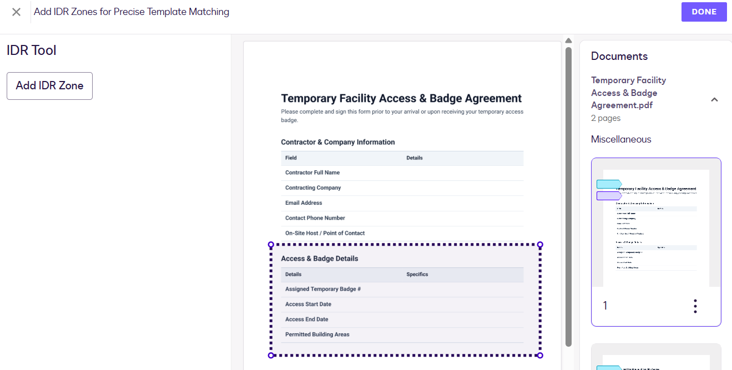
Task: Click the 'Permitted Building Areas' row
Action: (x=402, y=335)
